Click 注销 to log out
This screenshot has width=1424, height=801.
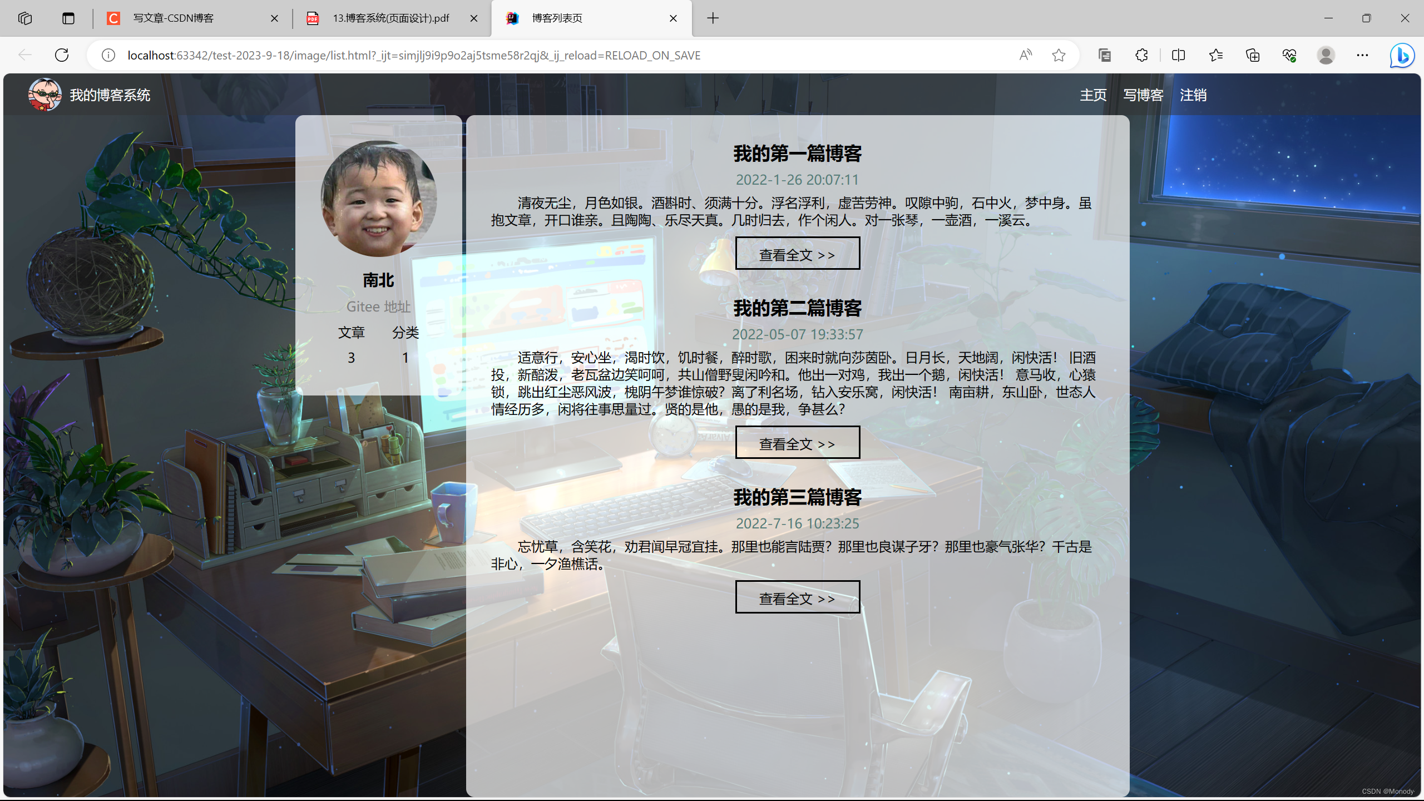tap(1193, 95)
